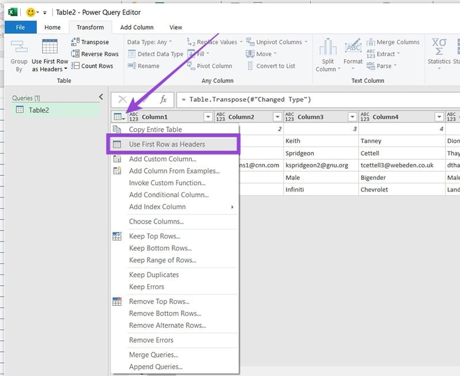Select the Count Rows icon
The height and width of the screenshot is (376, 460).
point(75,66)
